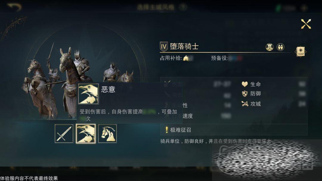Click the golden back arrow icon
This screenshot has width=322, height=181.
(x=14, y=7)
